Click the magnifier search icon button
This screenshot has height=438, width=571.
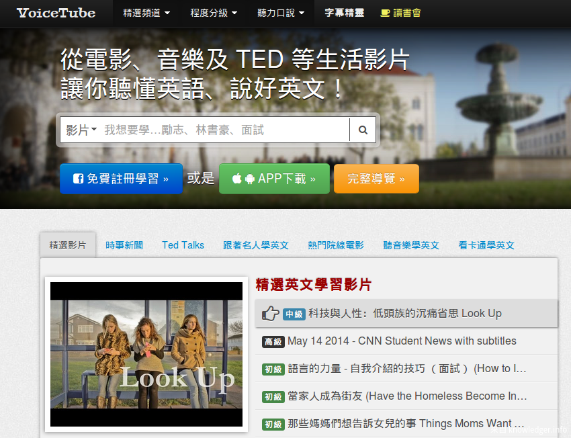[x=363, y=130]
